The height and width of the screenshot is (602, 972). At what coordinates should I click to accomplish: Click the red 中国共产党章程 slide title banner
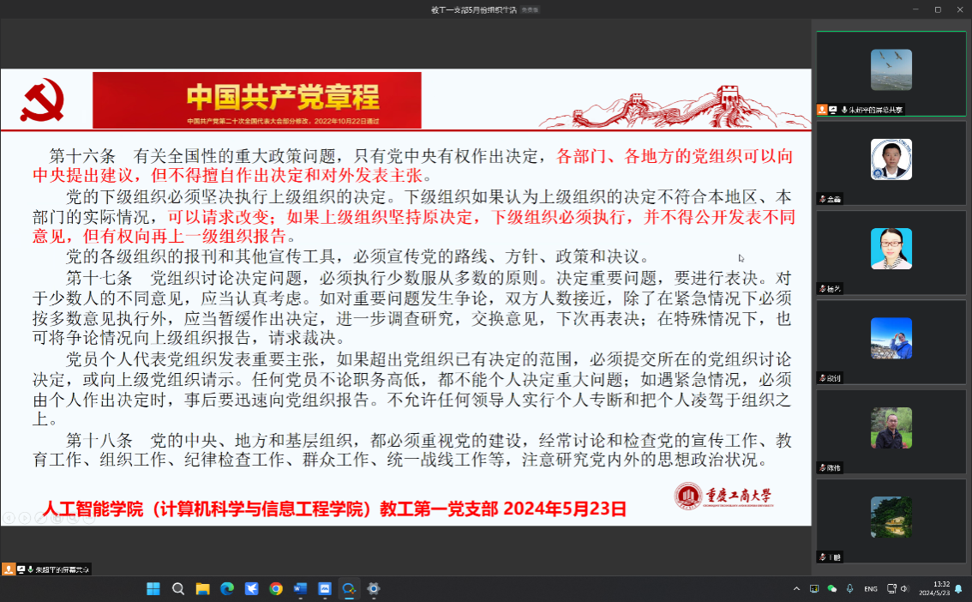click(x=257, y=99)
